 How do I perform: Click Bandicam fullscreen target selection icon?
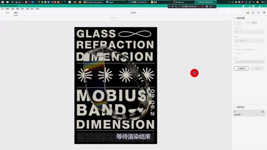179,6
